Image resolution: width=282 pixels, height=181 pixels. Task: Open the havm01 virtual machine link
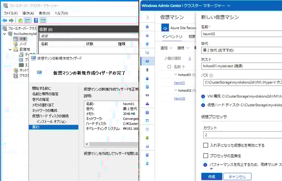click(x=180, y=83)
